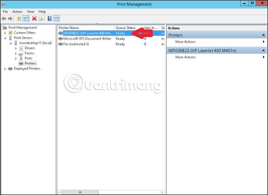Viewport: 268px width, 195px height.
Task: Click the blue Help toolbar icon
Action: [50, 19]
